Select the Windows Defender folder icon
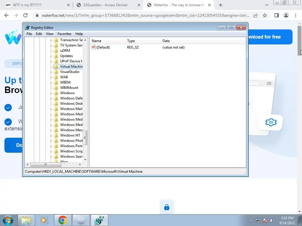 tap(56, 98)
